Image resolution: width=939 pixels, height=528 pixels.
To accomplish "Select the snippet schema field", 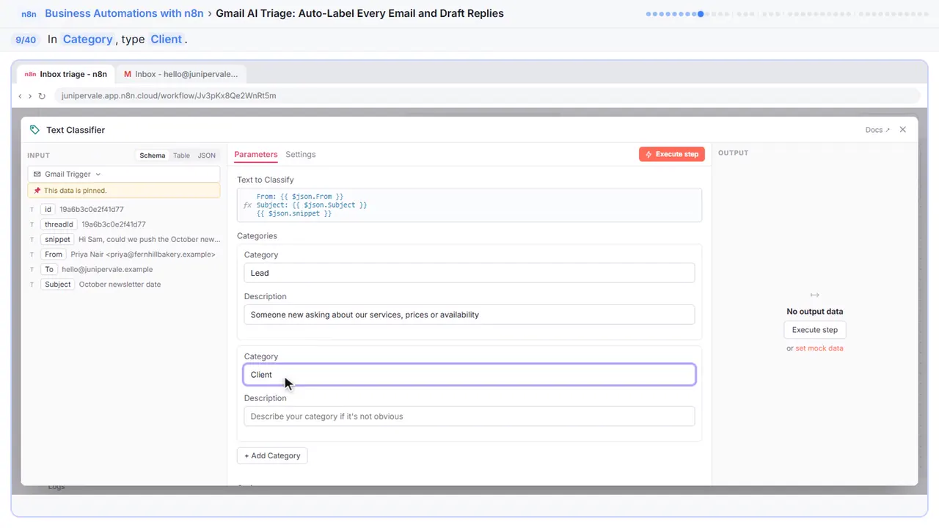I will 57,240.
